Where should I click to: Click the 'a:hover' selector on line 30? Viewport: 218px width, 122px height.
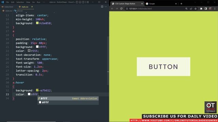(x=18, y=83)
